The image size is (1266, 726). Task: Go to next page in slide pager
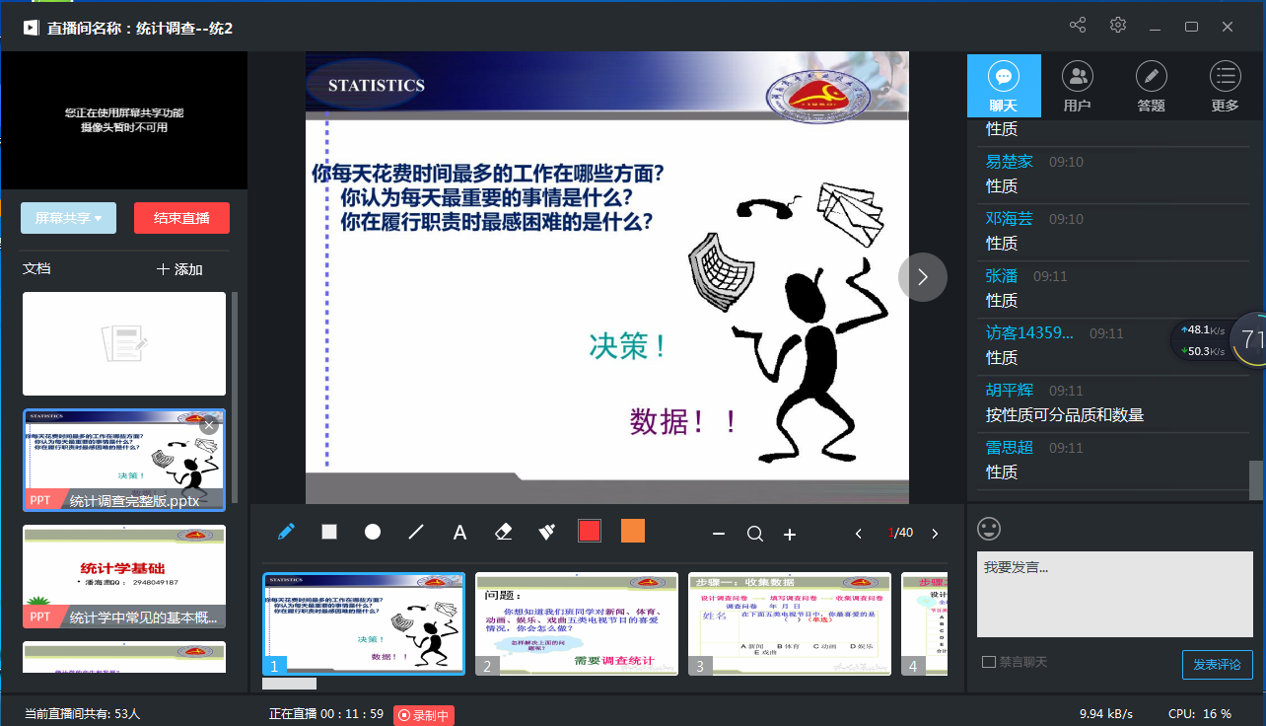(x=935, y=534)
